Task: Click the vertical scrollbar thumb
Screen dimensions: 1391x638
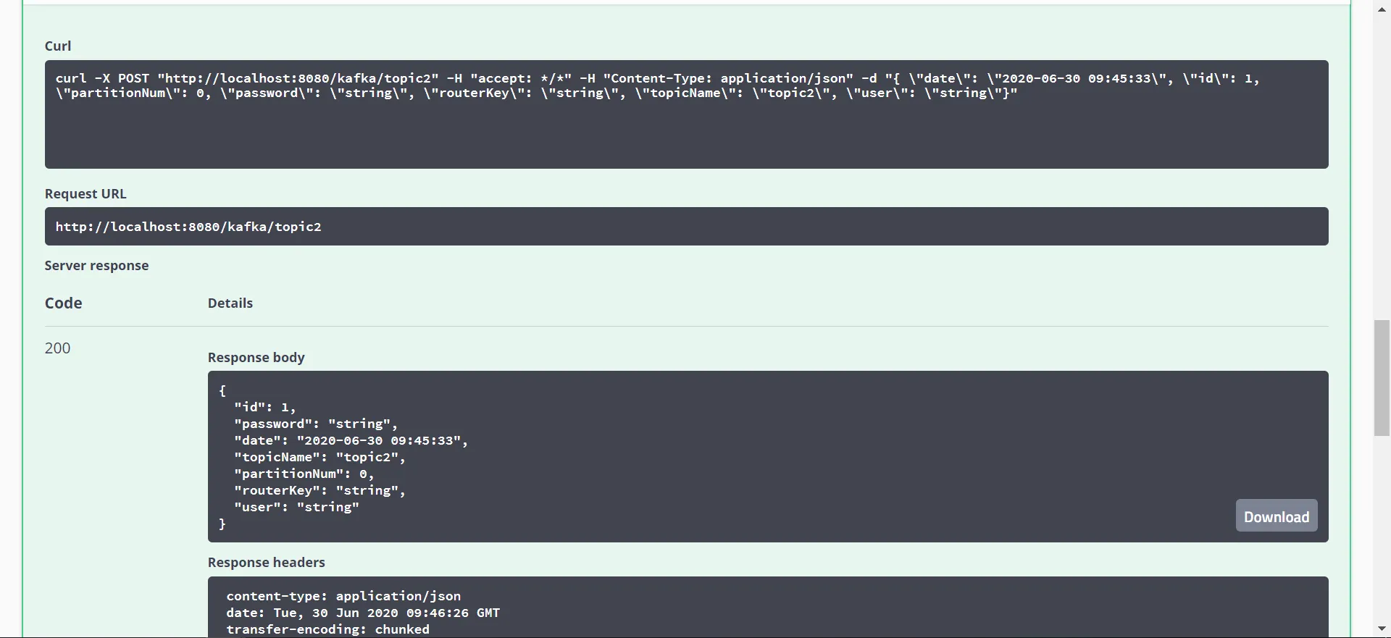Action: [1382, 377]
